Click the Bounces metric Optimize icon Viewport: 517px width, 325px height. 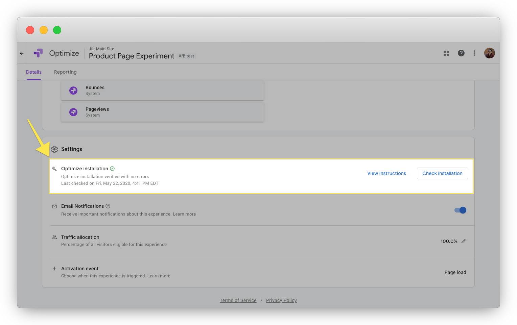pos(73,90)
